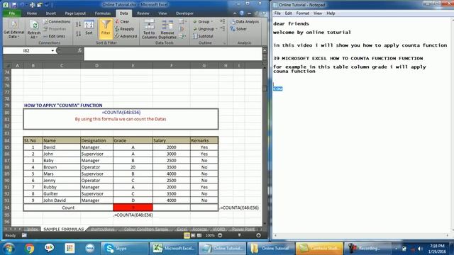Image resolution: width=454 pixels, height=255 pixels.
Task: Expand the Outline group dialog launcher
Action: 224,43
